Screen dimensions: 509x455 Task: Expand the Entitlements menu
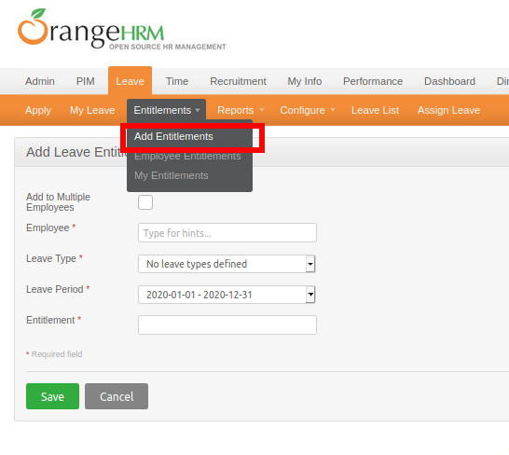(166, 110)
